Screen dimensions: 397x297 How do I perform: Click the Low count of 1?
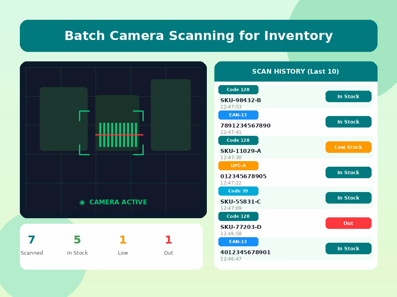123,240
